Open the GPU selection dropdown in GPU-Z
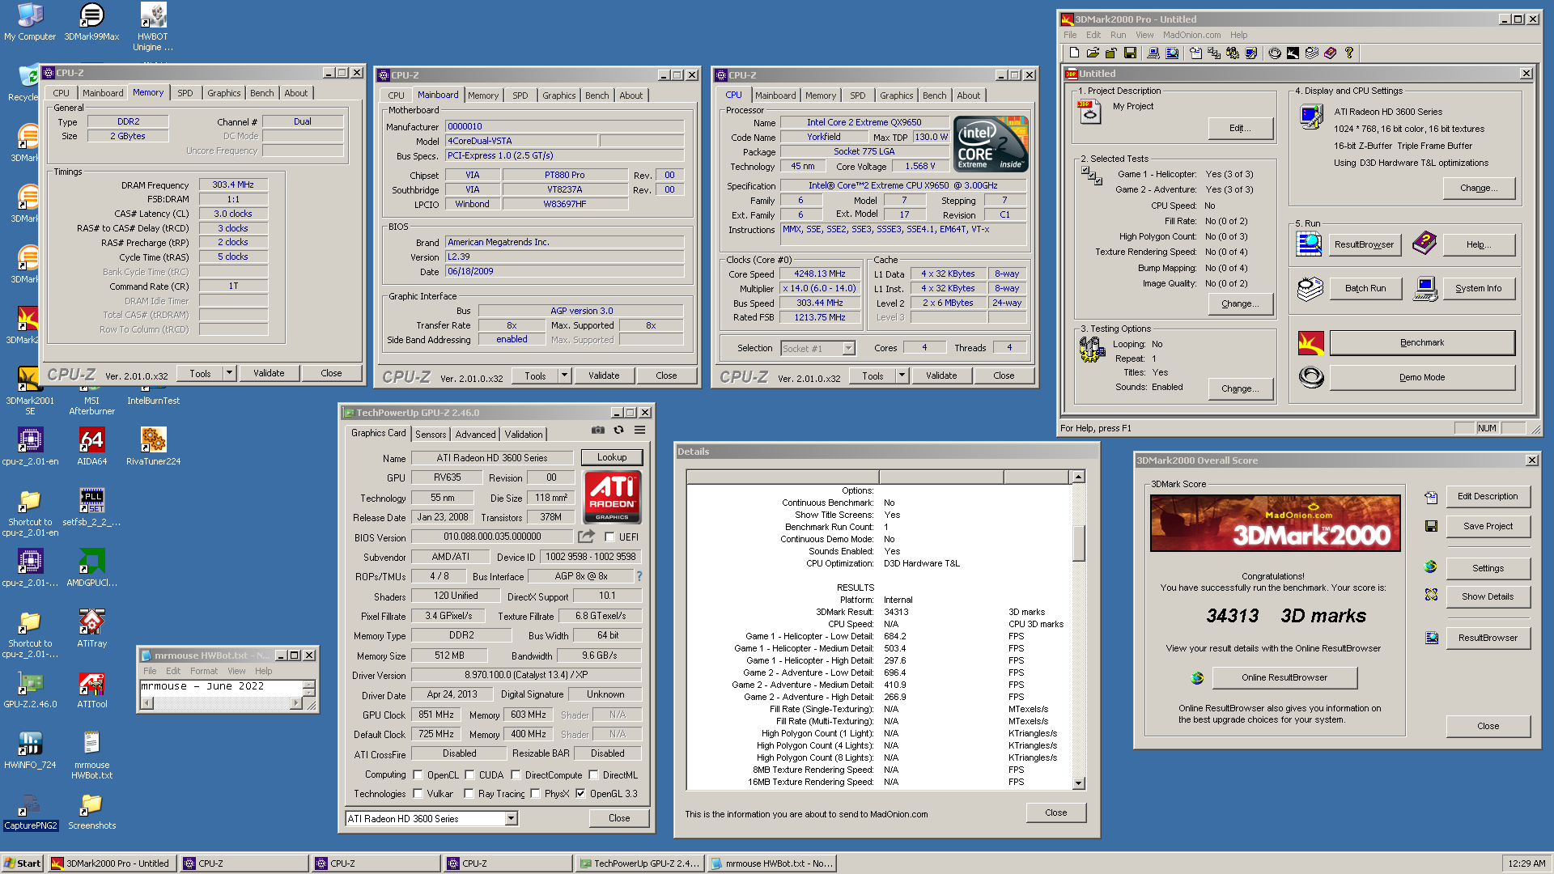This screenshot has height=874, width=1554. 511,819
